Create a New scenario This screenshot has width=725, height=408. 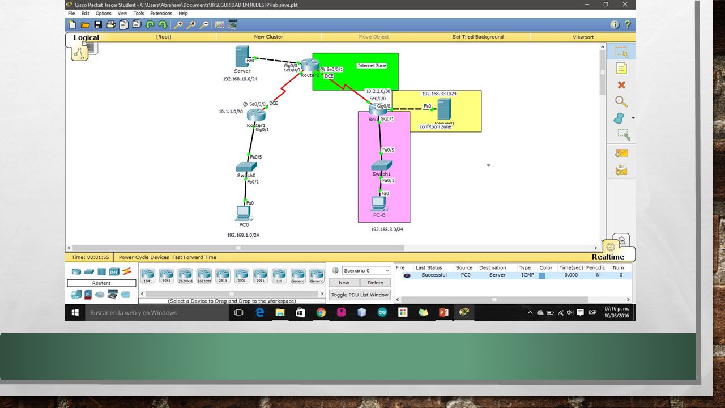coord(344,283)
